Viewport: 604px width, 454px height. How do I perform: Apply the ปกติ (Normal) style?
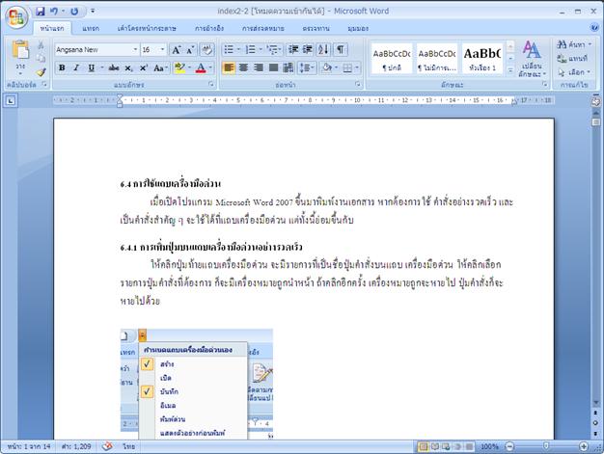(x=392, y=59)
